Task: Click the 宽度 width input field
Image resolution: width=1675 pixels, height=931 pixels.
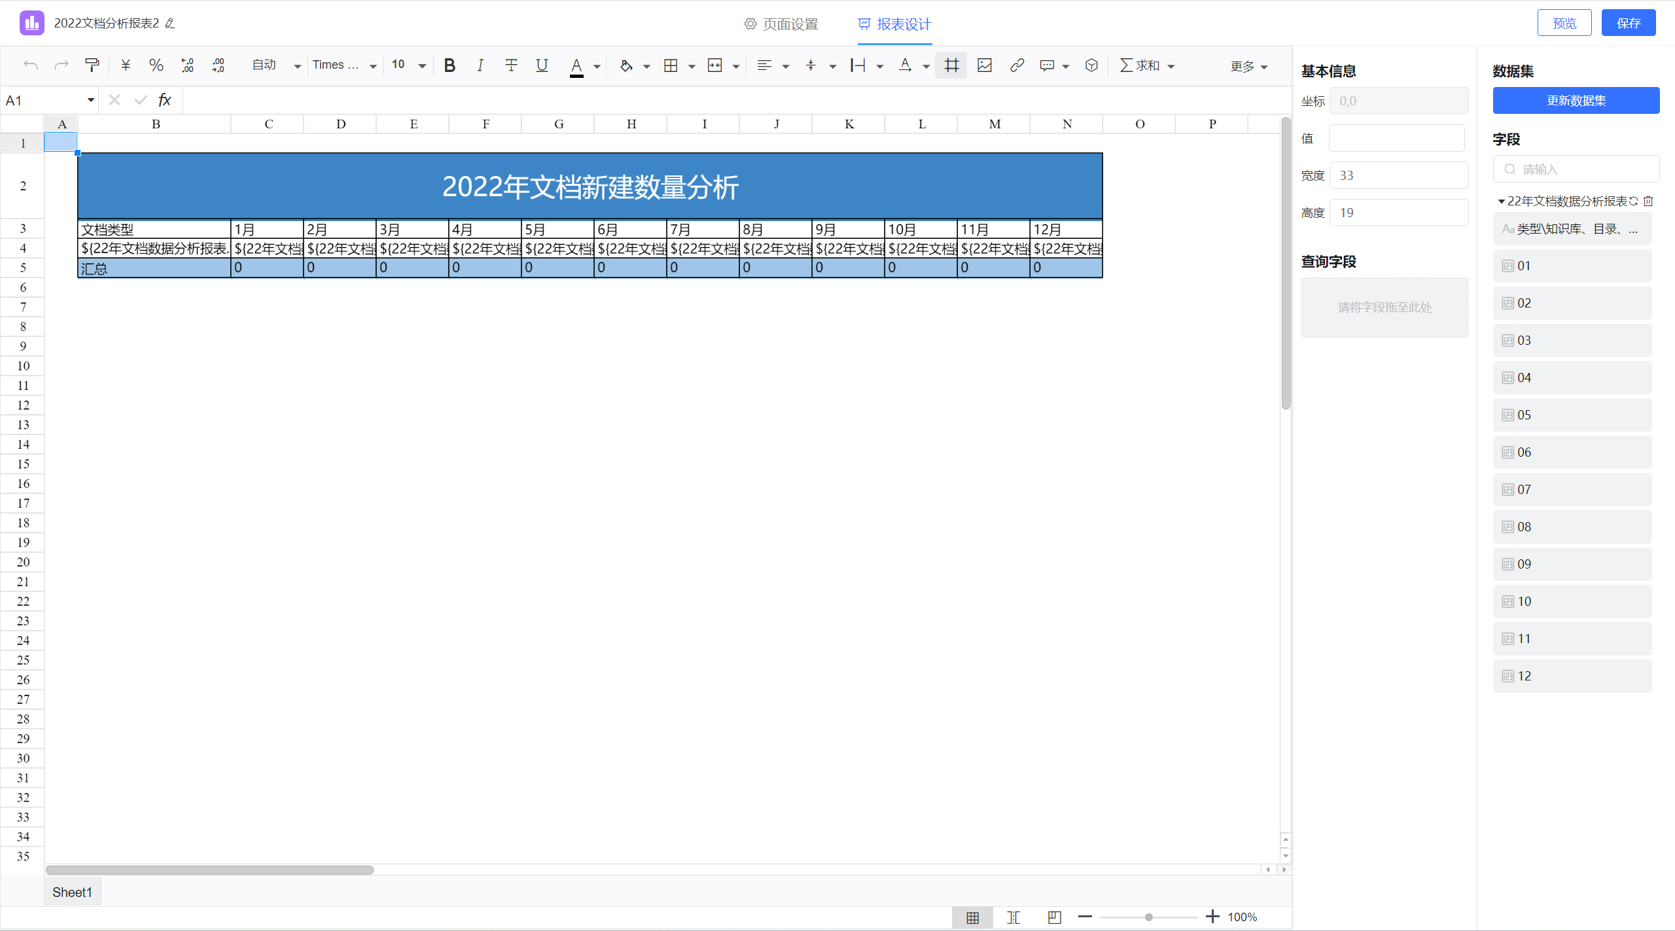Action: 1399,175
